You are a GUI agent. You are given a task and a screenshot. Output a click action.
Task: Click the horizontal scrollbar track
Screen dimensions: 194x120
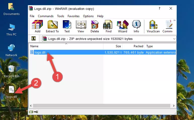[x=102, y=106]
